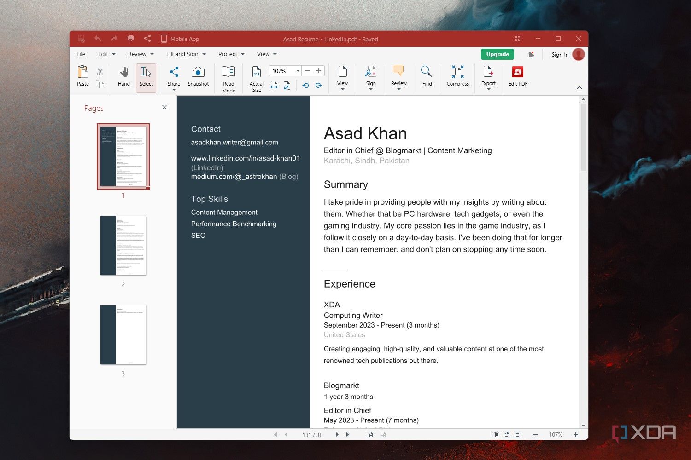Viewport: 691px width, 460px height.
Task: Open the Protect menu
Action: click(231, 54)
